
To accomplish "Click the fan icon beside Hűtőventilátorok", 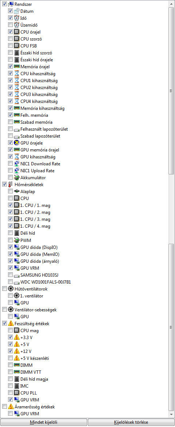I will (11, 289).
